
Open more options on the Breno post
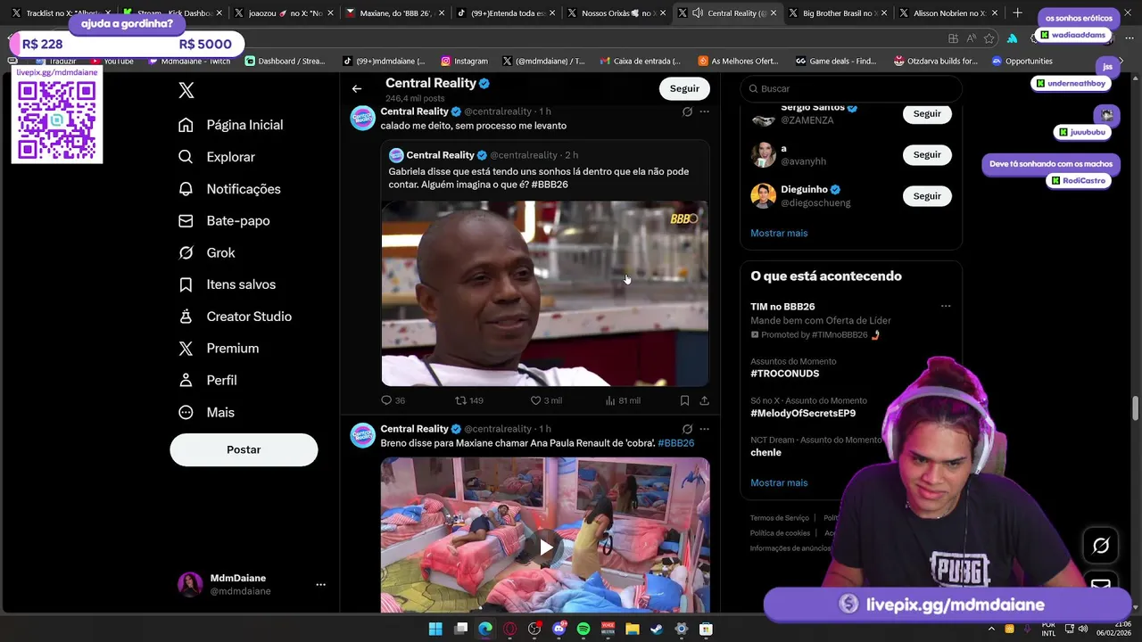(x=704, y=429)
